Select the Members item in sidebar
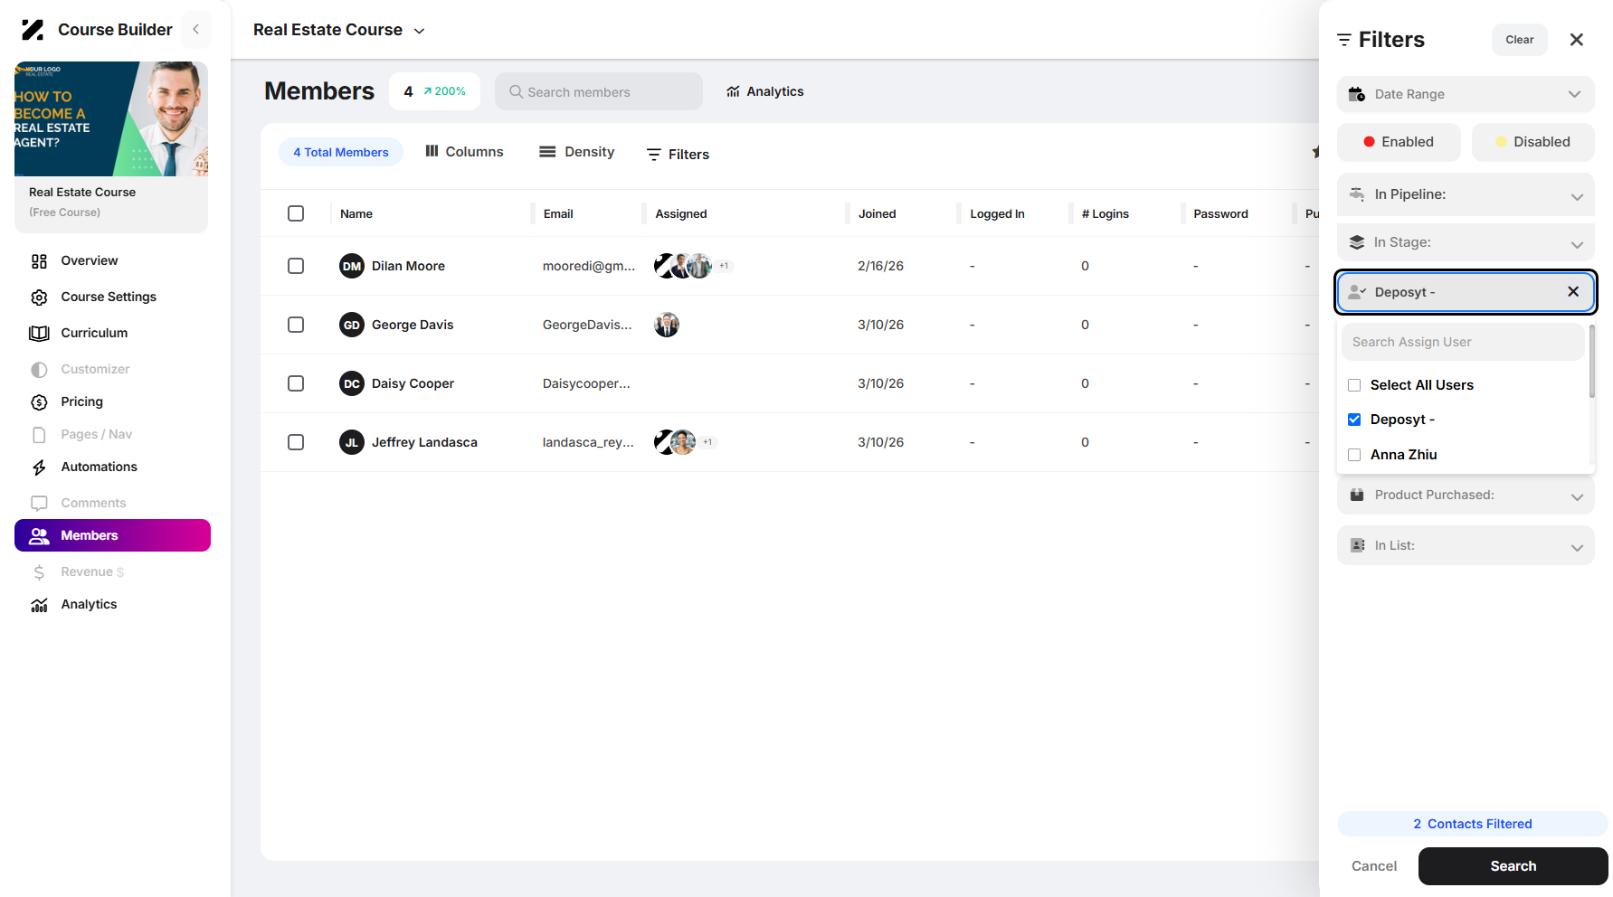Image resolution: width=1613 pixels, height=897 pixels. point(112,535)
